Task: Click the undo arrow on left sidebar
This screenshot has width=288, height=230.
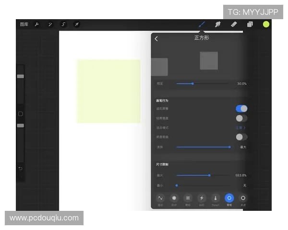Action: [20, 169]
